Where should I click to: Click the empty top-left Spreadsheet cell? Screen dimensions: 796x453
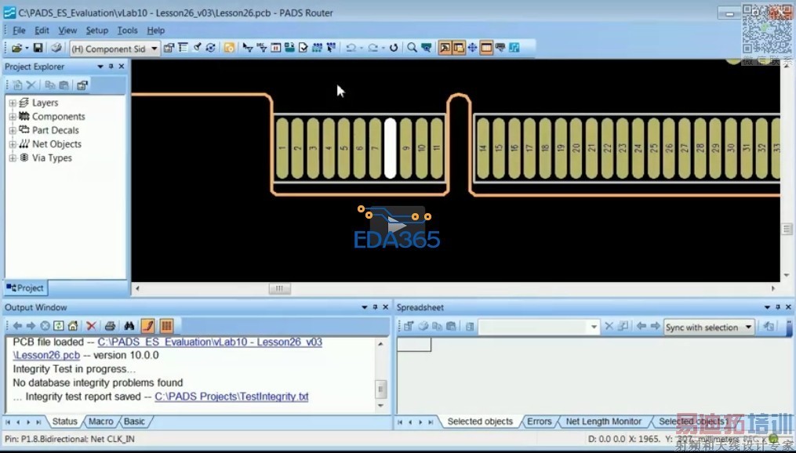[x=414, y=345]
